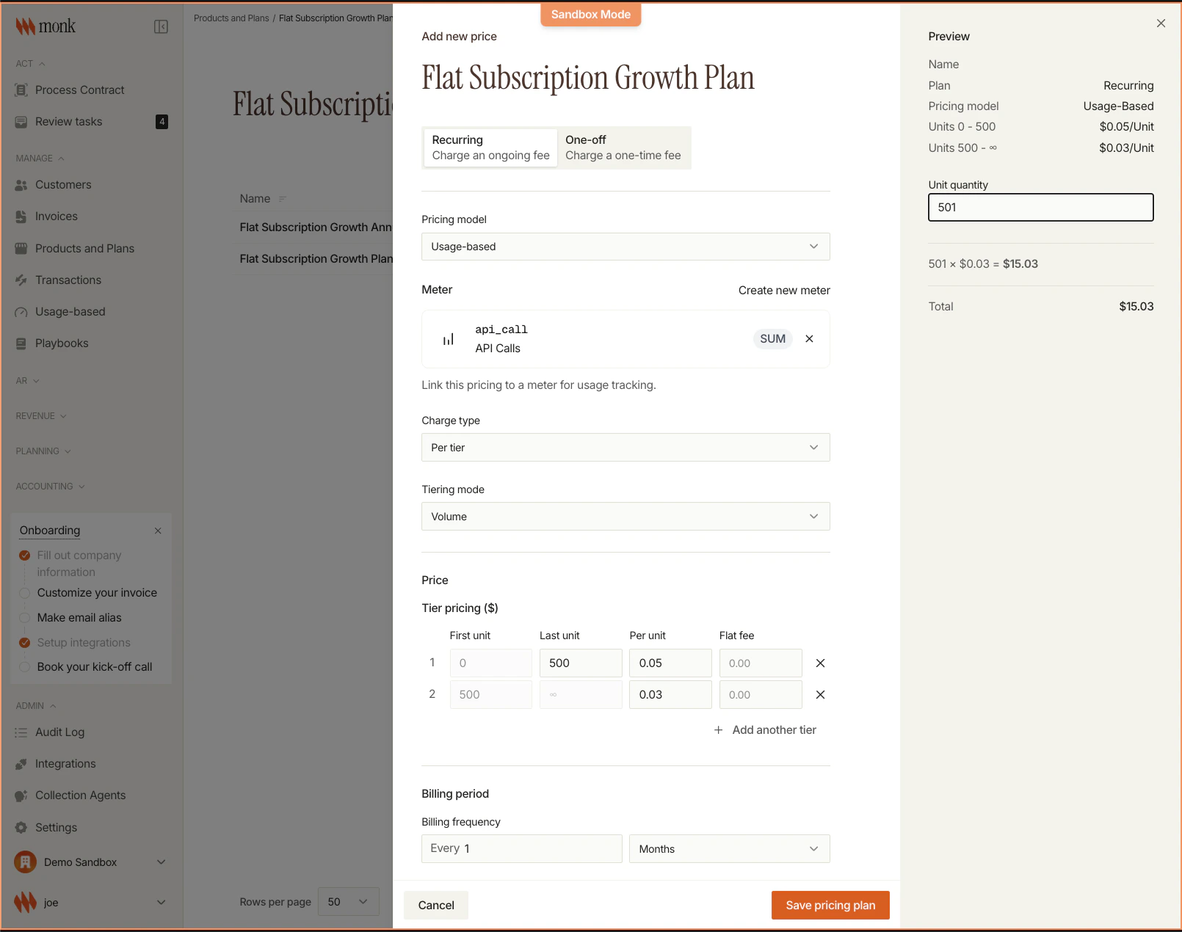Open Products and Plans breadcrumb link
The image size is (1182, 932).
click(x=231, y=18)
